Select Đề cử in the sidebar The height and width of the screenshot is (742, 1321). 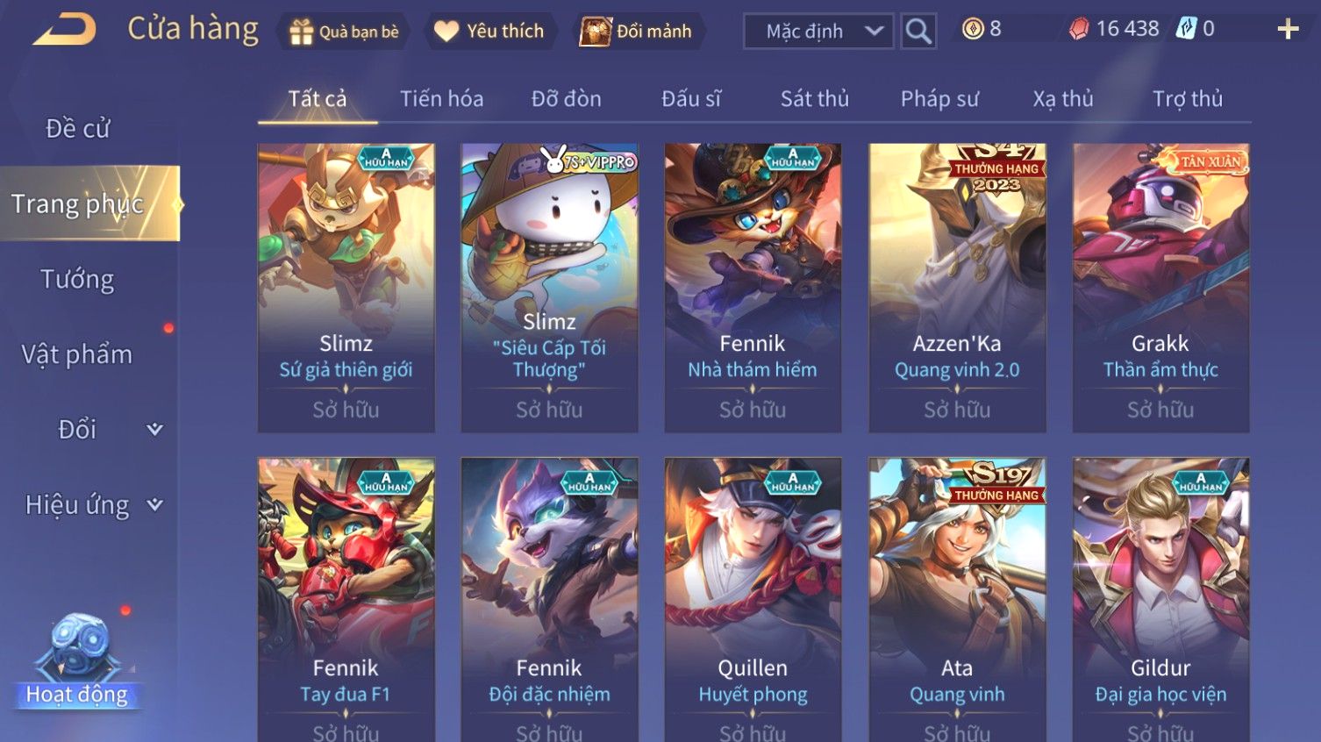click(x=77, y=128)
